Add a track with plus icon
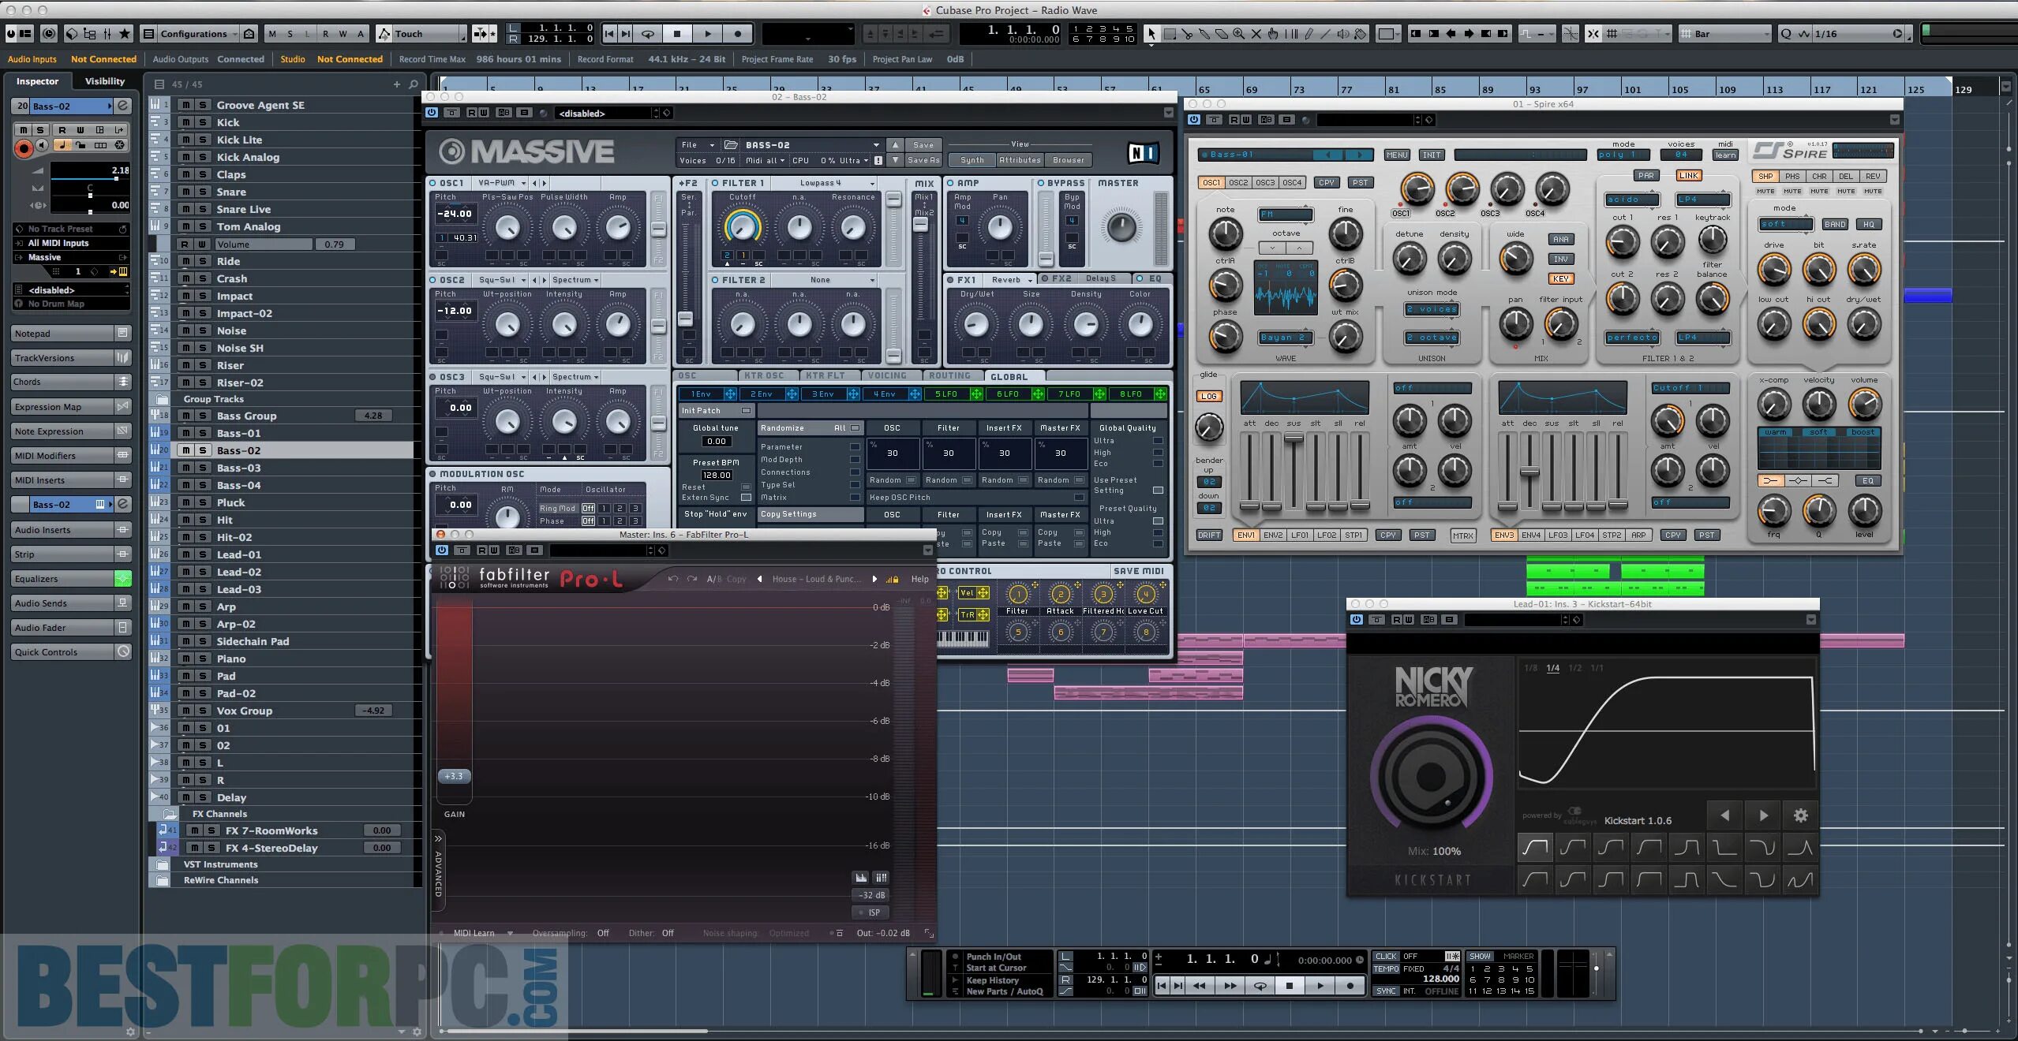Screen dimensions: 2018x1041 click(396, 84)
